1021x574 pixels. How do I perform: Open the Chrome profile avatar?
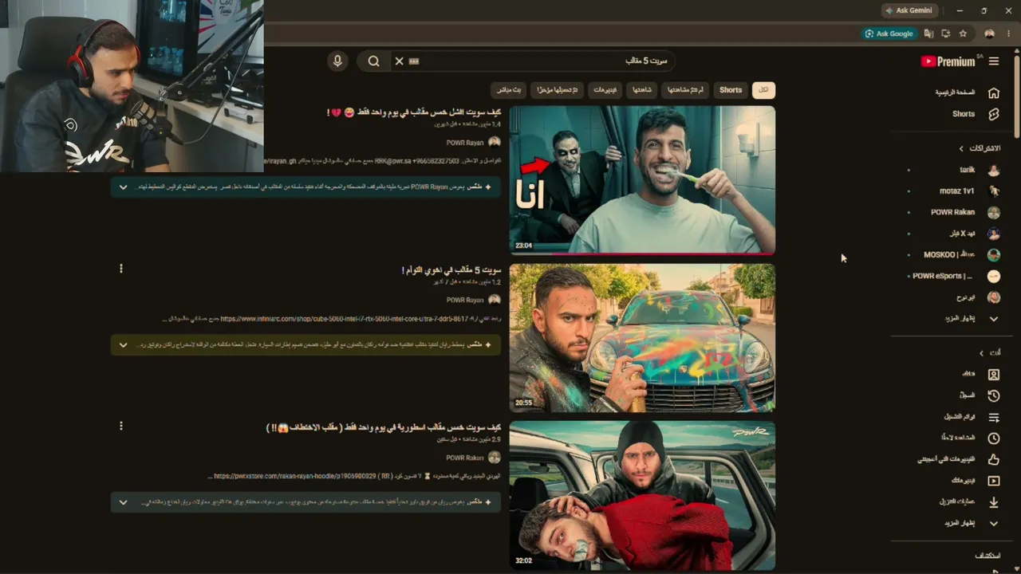click(x=990, y=33)
